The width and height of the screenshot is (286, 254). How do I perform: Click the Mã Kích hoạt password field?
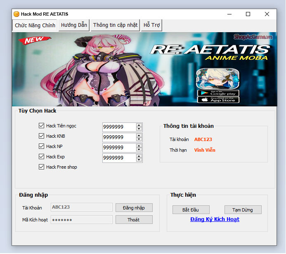point(82,219)
